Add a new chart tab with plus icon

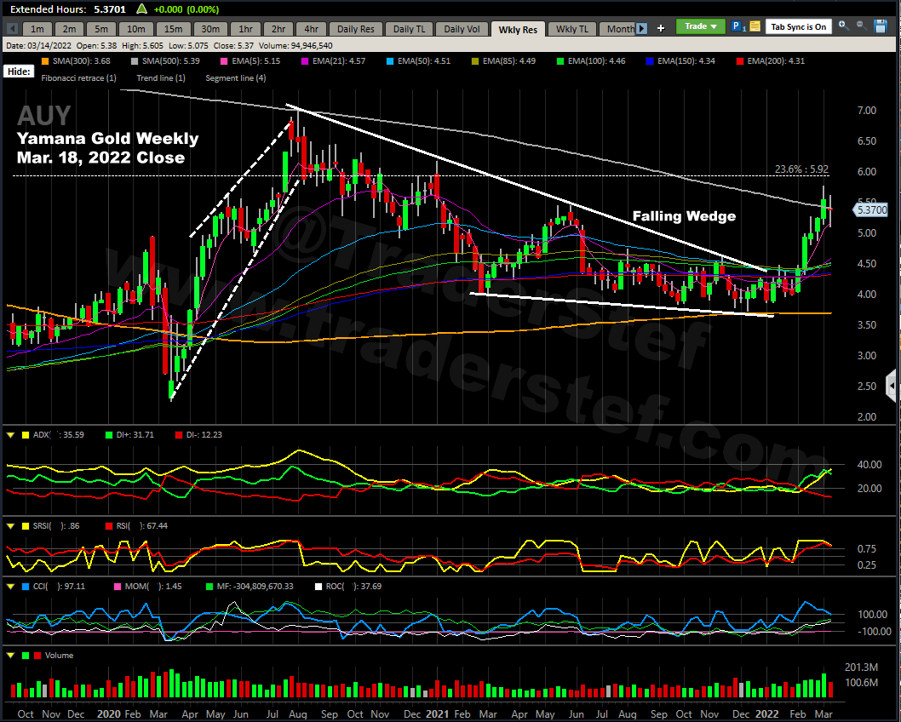(660, 28)
